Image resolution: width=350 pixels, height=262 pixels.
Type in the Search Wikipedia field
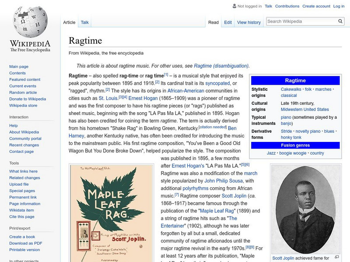click(x=301, y=21)
